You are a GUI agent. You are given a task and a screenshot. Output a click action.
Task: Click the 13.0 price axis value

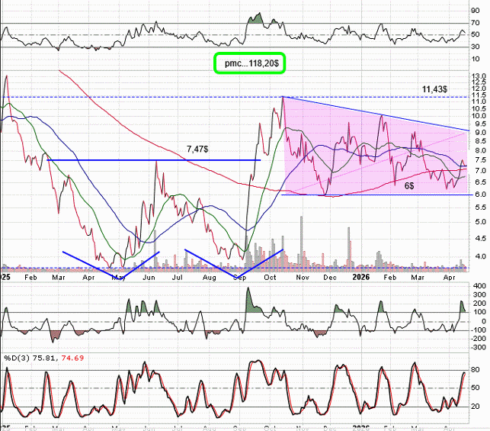coord(478,76)
